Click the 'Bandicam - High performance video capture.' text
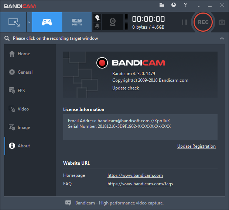Viewport: 229px width, 210px height. 119,203
